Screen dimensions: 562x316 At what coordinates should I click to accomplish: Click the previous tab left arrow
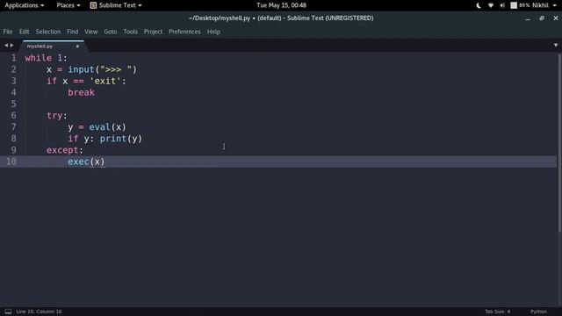[x=6, y=45]
